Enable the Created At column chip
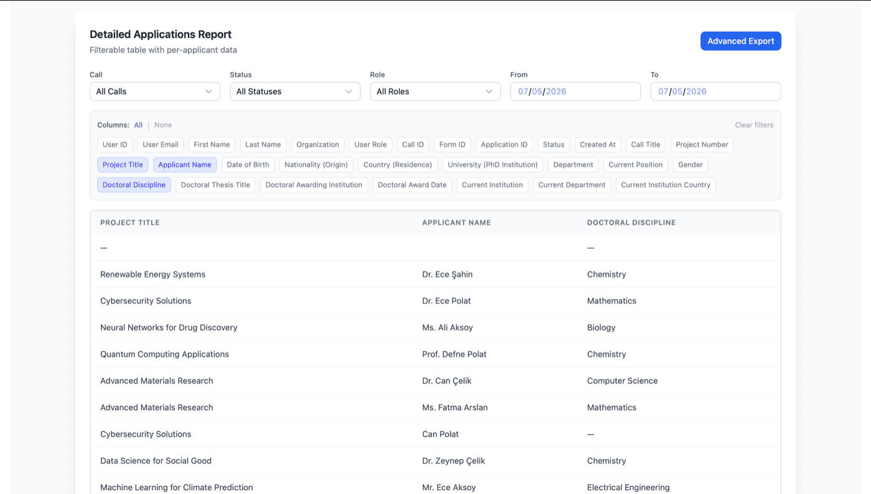Image resolution: width=871 pixels, height=494 pixels. (598, 144)
